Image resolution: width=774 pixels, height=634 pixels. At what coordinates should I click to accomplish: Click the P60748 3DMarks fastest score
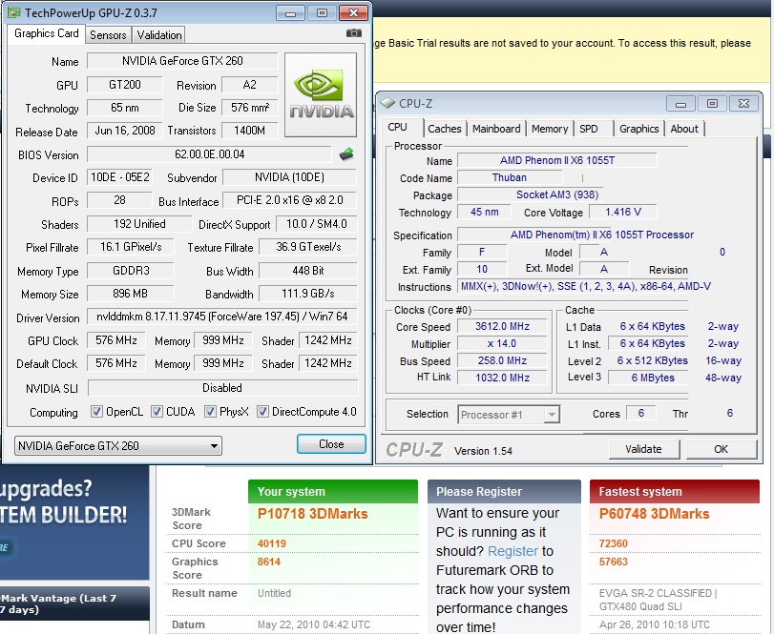click(654, 514)
